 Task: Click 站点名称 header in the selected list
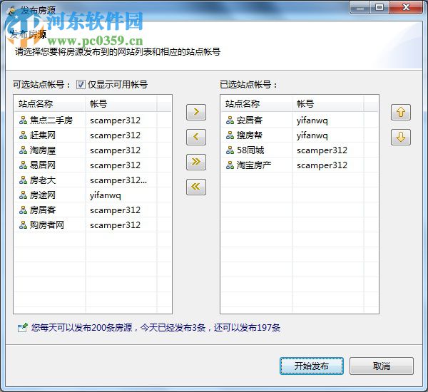243,103
